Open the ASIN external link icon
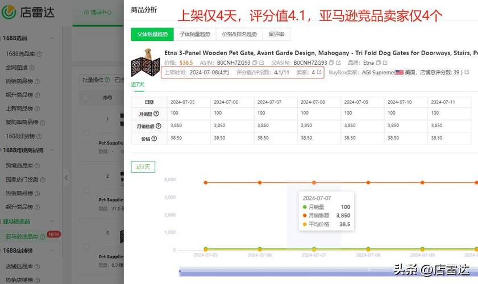This screenshot has width=478, height=284. 261,63
